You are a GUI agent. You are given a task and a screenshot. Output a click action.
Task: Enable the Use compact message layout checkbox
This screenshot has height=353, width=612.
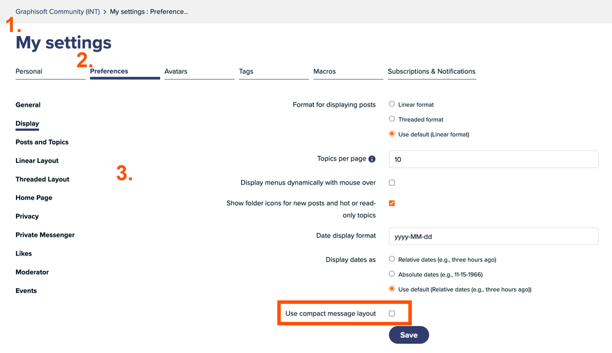392,313
